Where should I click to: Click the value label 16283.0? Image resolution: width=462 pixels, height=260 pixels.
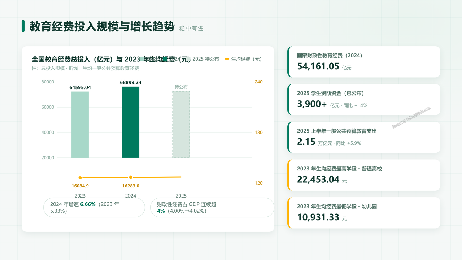131,186
